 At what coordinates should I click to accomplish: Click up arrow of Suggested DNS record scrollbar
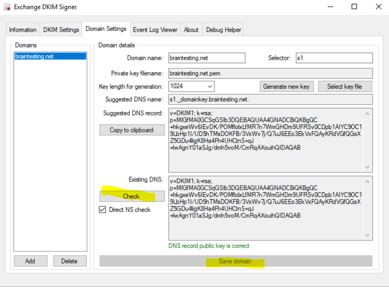click(367, 114)
